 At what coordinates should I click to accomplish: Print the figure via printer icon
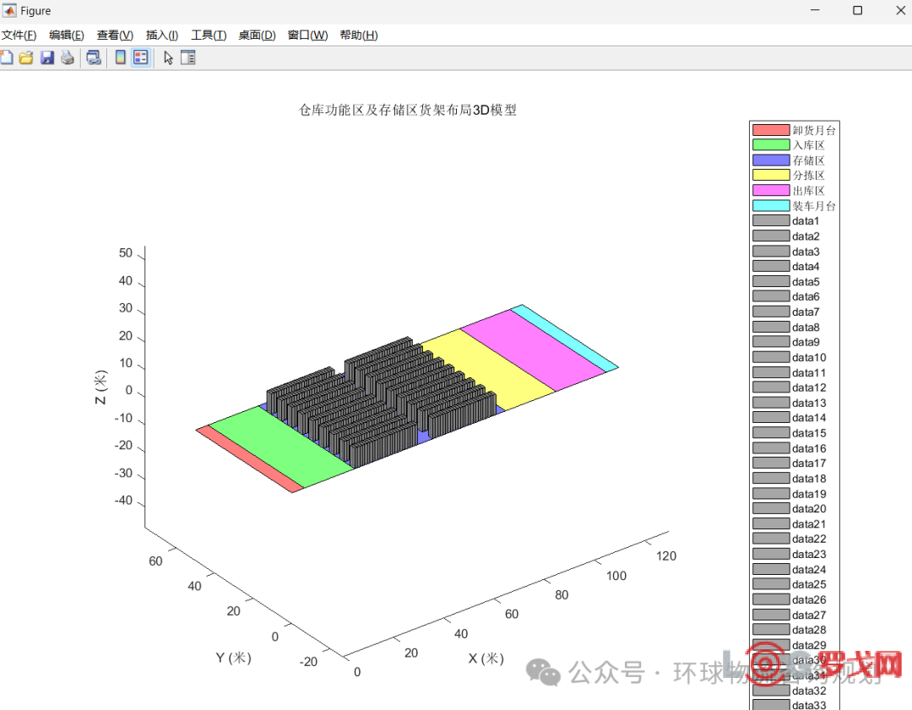pos(68,58)
